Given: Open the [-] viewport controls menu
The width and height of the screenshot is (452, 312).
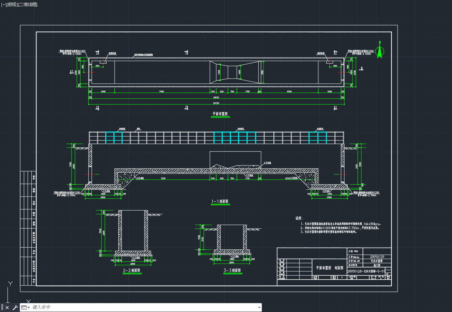Looking at the screenshot, I should tap(4, 4).
